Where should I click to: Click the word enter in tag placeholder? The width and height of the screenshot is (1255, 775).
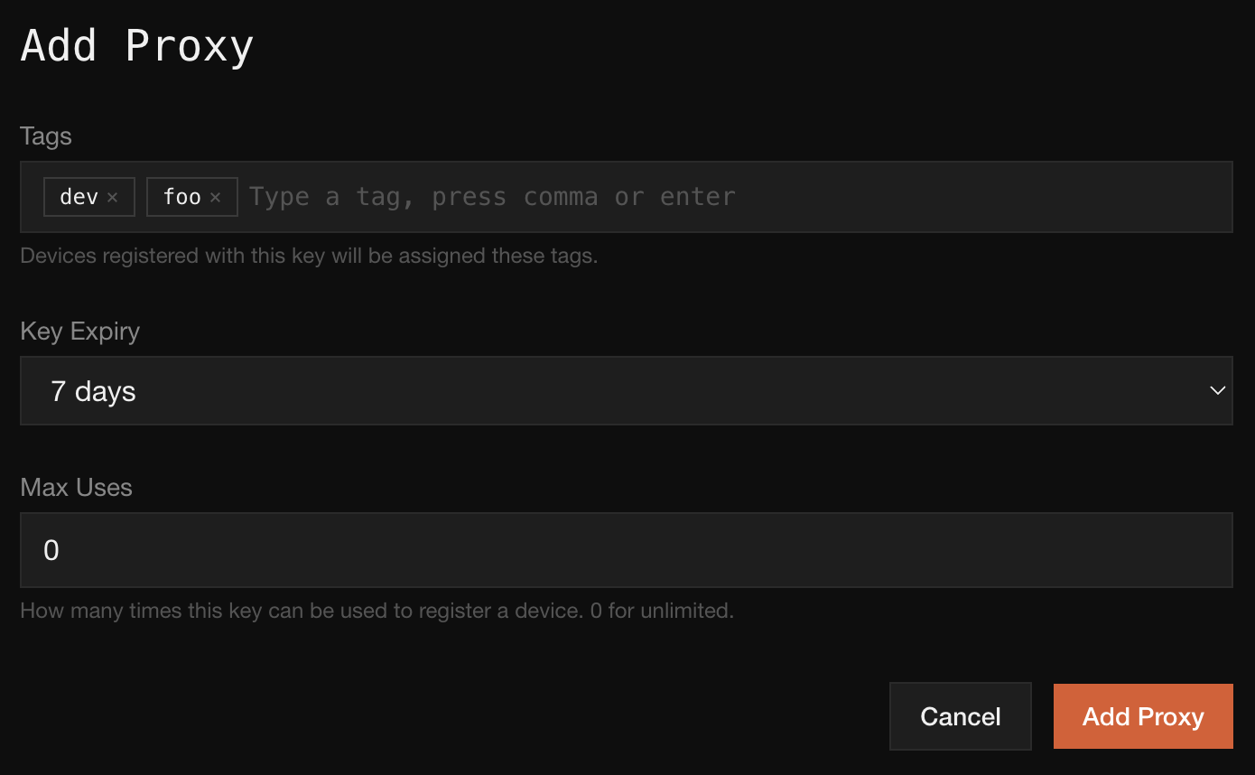pyautogui.click(x=698, y=197)
